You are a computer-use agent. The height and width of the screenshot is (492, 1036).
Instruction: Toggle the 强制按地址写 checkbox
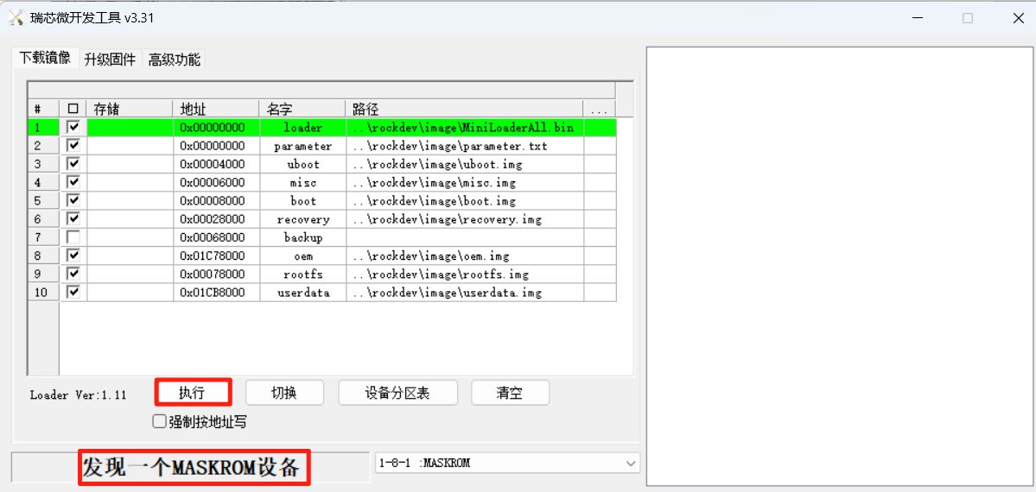(x=159, y=422)
